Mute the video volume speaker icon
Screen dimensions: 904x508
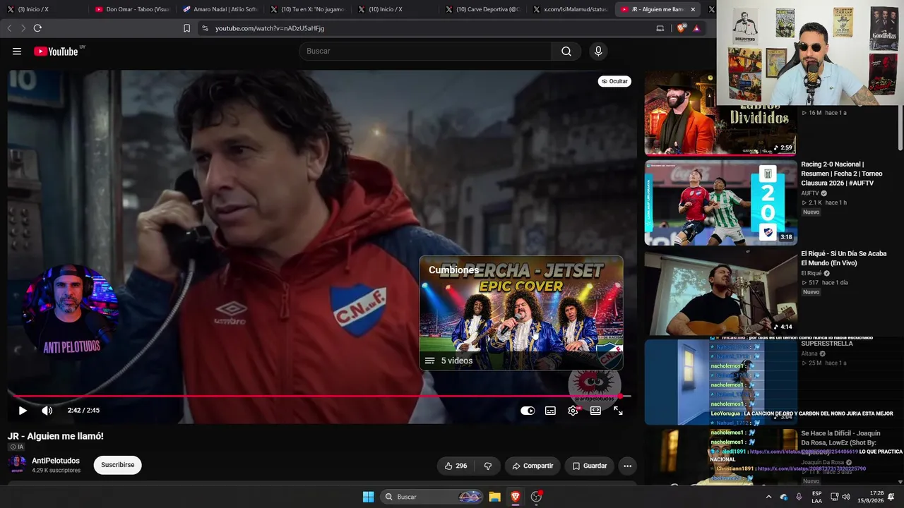pyautogui.click(x=47, y=411)
